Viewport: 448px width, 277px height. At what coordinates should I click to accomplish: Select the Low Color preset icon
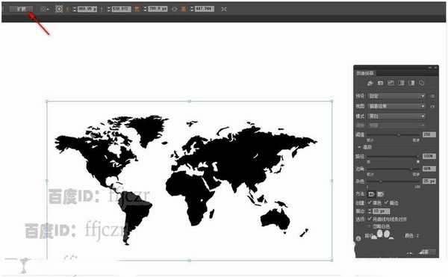[x=391, y=83]
